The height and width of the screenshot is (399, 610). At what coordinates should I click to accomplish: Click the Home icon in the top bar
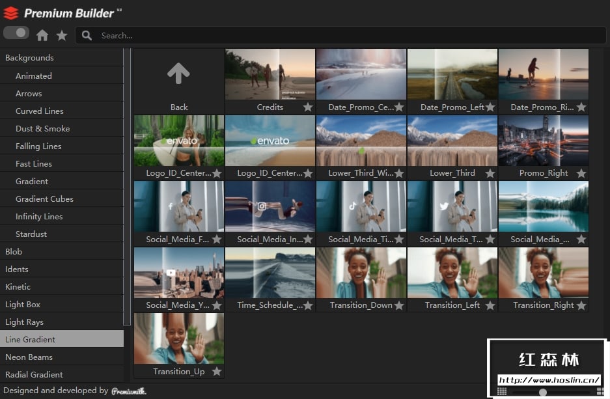[x=42, y=35]
